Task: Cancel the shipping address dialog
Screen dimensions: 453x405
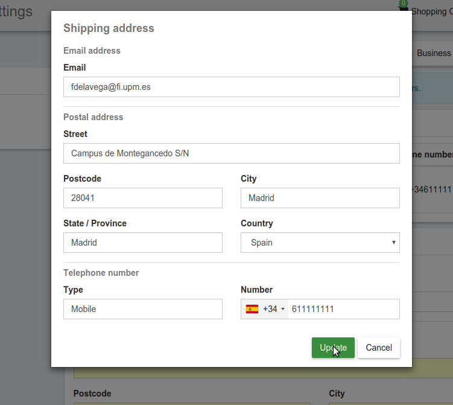Action: (379, 348)
